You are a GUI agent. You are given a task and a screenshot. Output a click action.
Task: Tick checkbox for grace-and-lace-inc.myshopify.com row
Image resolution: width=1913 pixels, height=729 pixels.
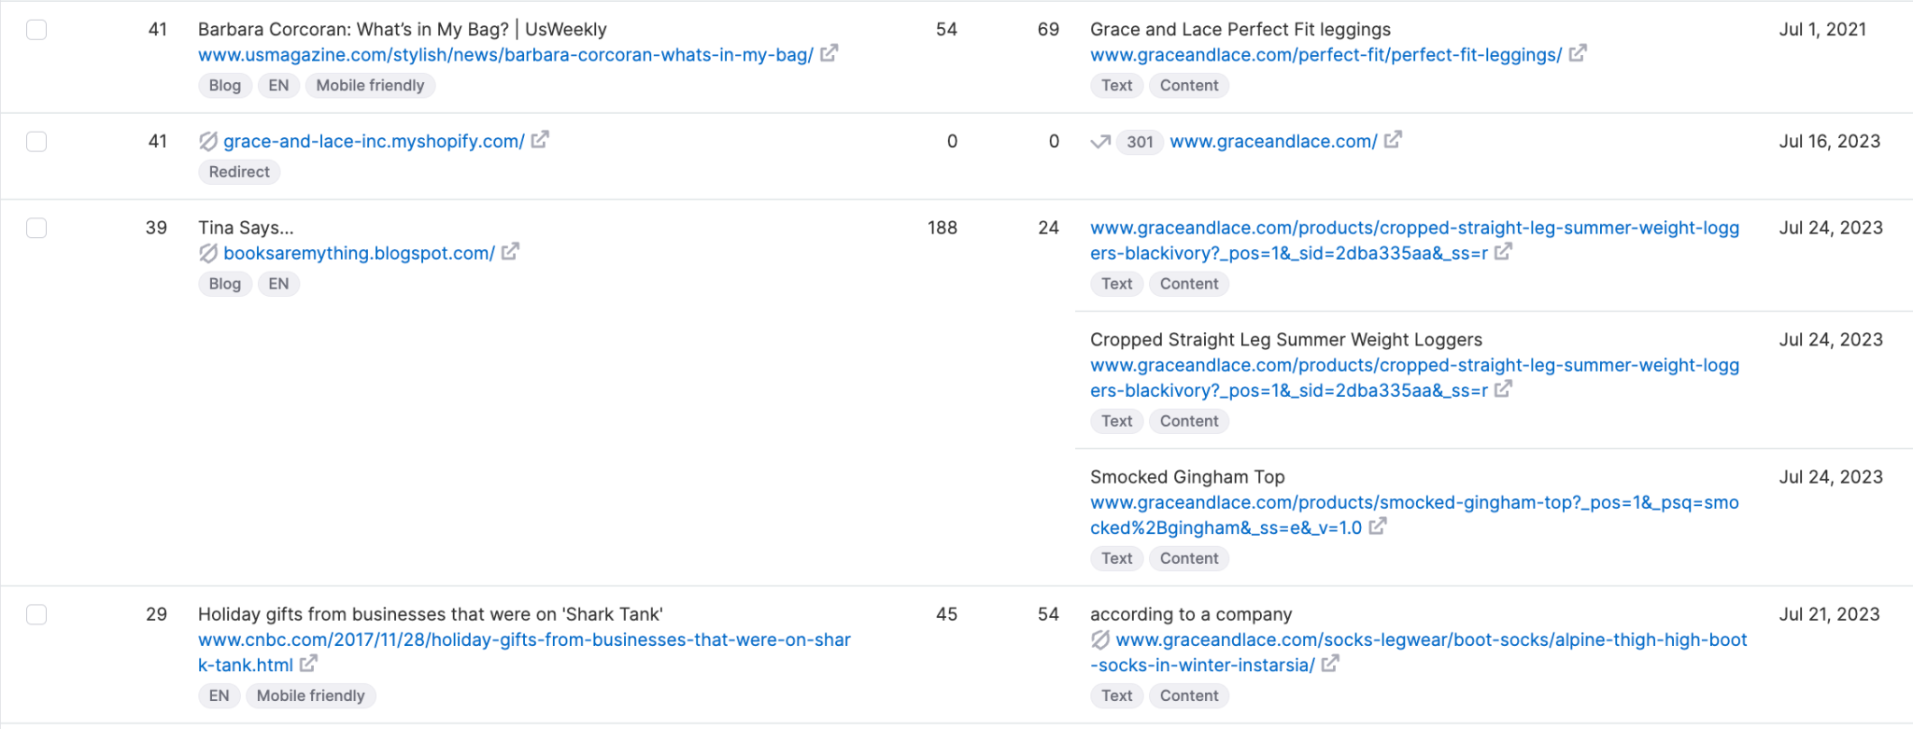tap(36, 142)
